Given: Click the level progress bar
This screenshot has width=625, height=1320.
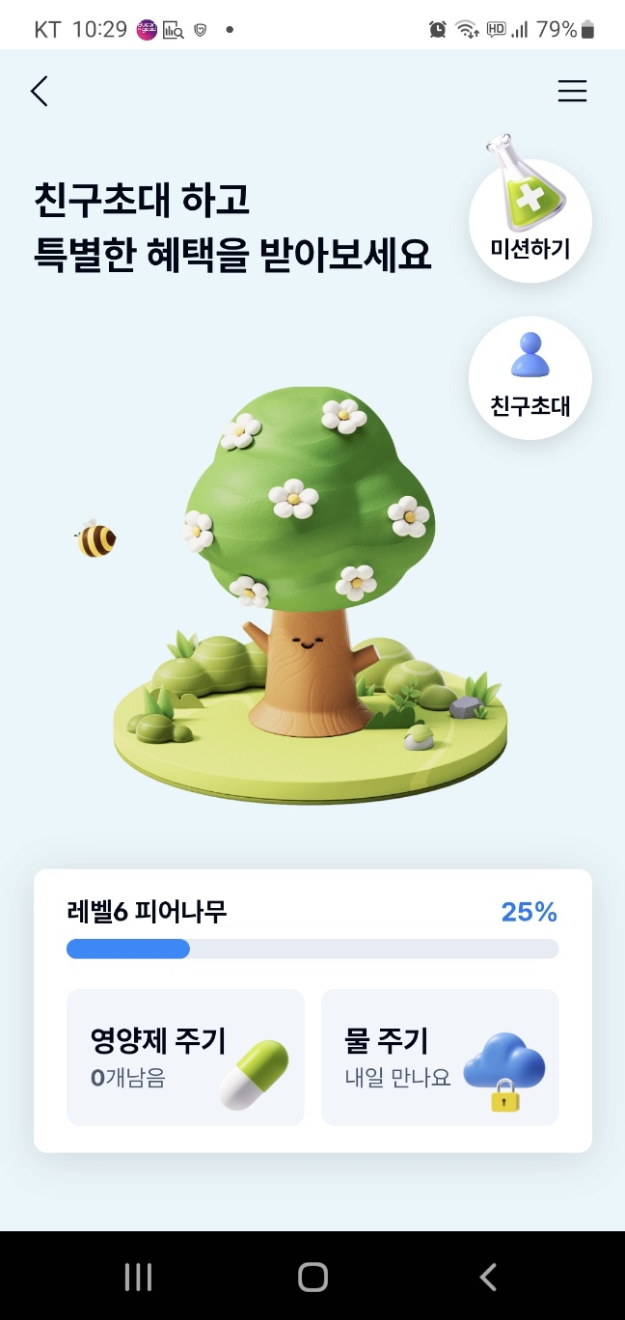Looking at the screenshot, I should (312, 949).
